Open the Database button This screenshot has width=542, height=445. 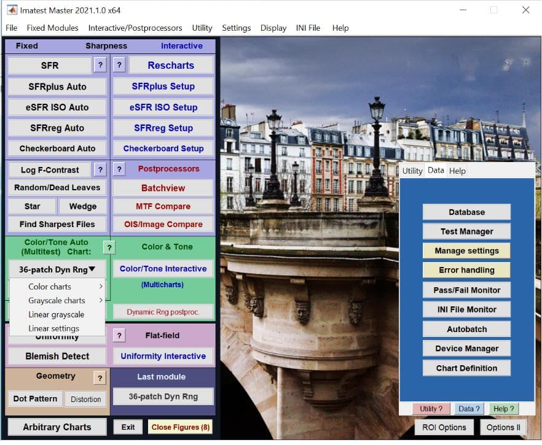[466, 212]
